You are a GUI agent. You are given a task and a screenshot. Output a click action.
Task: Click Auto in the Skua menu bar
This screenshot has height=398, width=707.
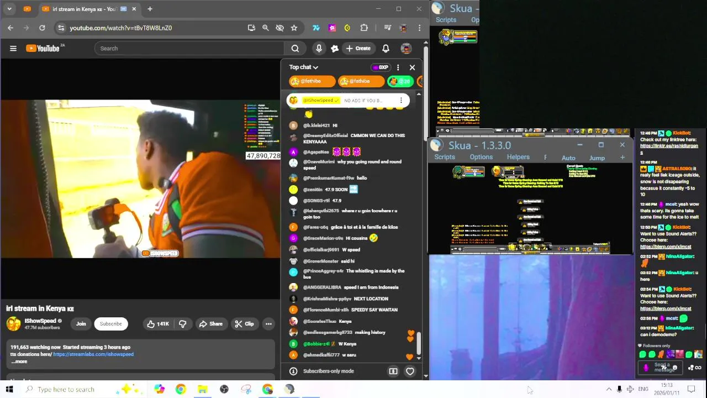coord(568,158)
